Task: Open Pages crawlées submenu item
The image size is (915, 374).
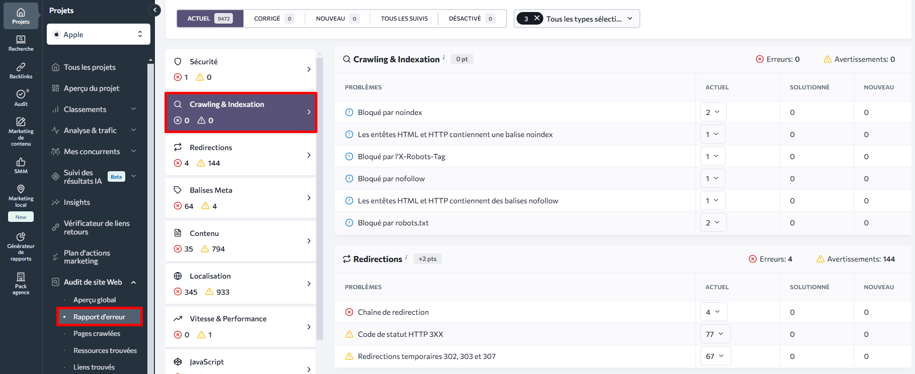Action: (97, 333)
